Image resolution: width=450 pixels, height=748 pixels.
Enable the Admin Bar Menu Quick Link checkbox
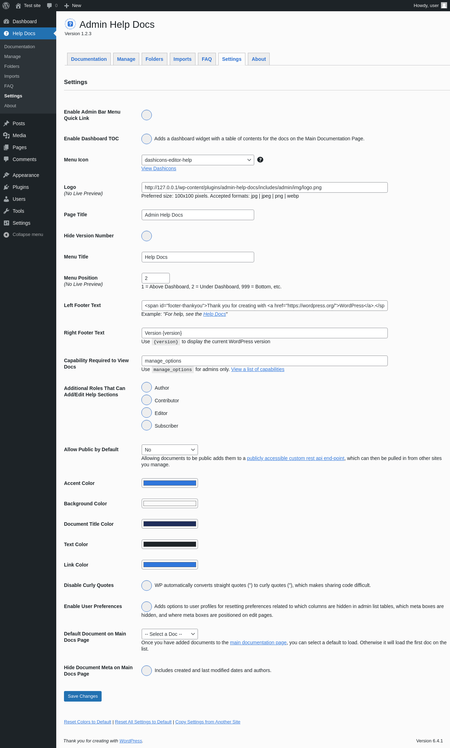pos(147,115)
